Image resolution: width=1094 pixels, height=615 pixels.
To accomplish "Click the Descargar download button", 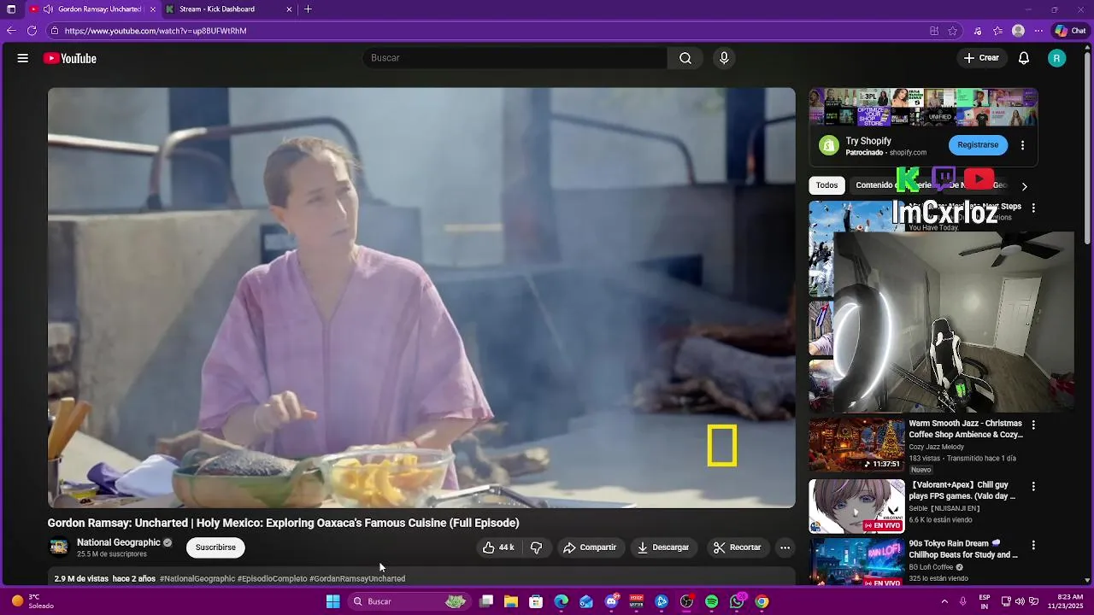I will (663, 548).
